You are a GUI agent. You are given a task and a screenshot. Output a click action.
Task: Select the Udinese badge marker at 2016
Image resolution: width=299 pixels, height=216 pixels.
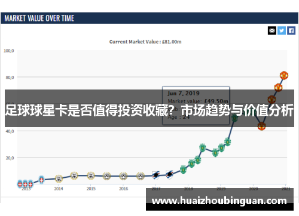tap(123, 176)
